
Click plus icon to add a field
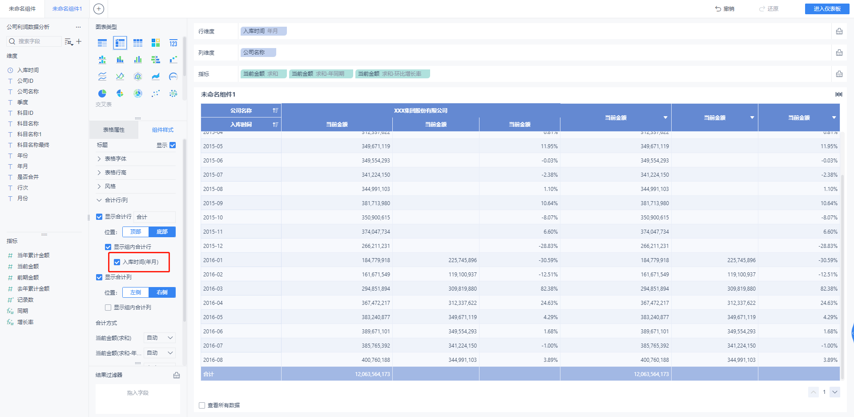[79, 41]
